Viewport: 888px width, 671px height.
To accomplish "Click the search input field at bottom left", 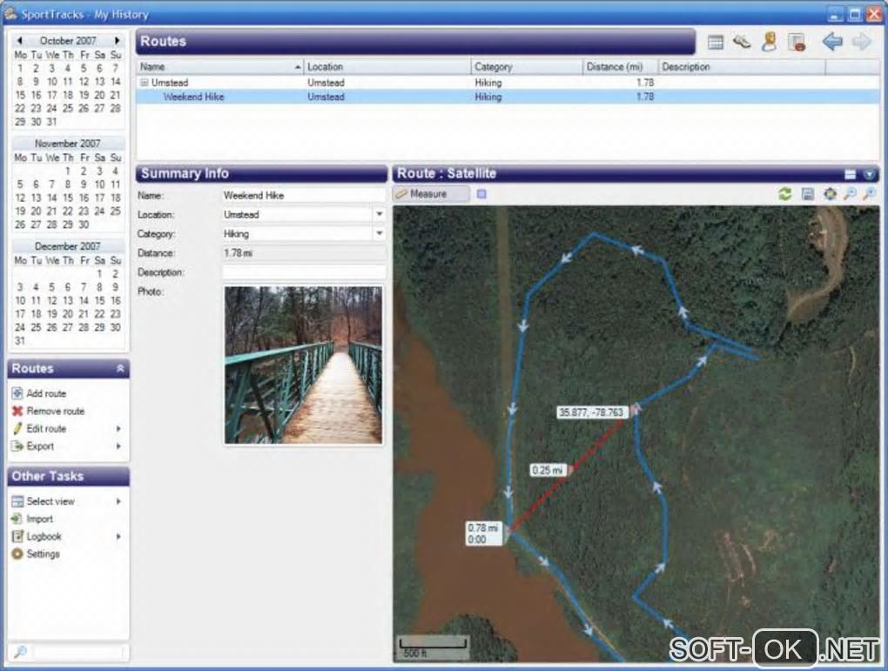I will [x=79, y=653].
